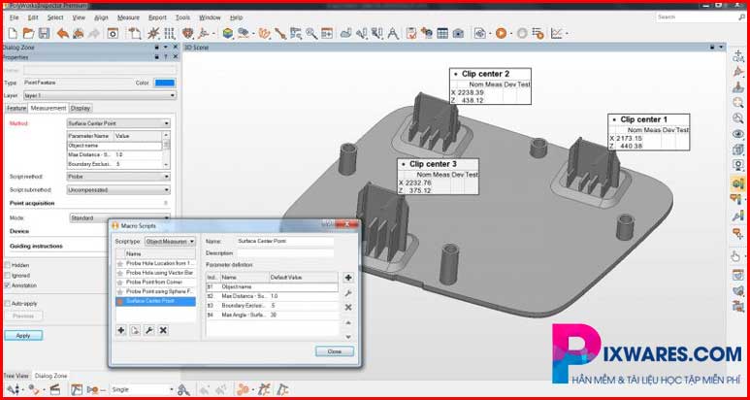This screenshot has width=750, height=400.
Task: Click the New document icon
Action: (13, 33)
